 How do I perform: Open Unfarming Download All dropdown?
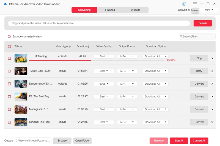[156, 56]
